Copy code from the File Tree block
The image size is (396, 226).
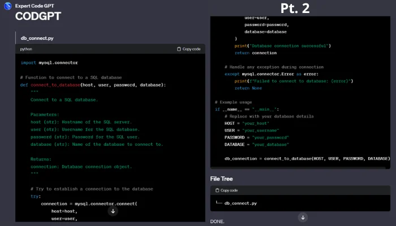226,190
